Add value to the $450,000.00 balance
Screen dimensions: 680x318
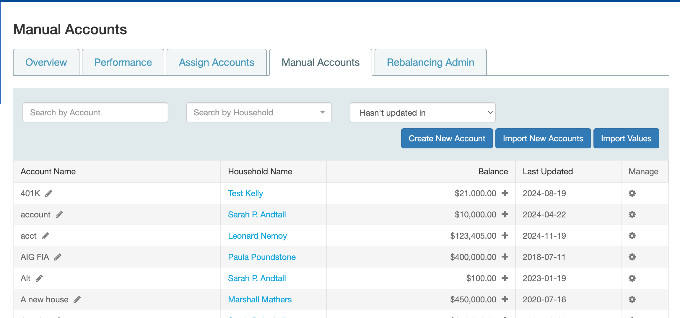coord(505,299)
